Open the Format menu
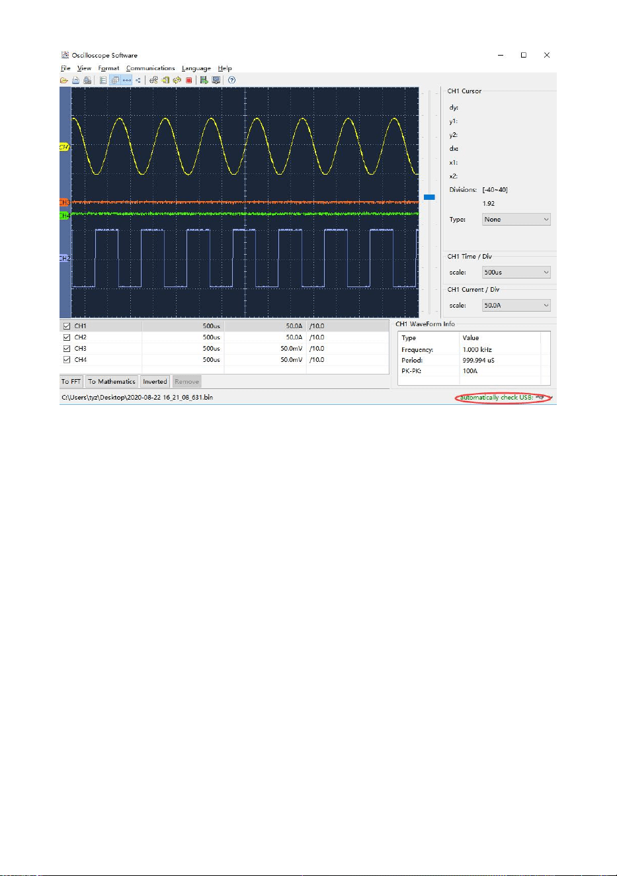Screen dimensions: 617x876 click(x=109, y=68)
